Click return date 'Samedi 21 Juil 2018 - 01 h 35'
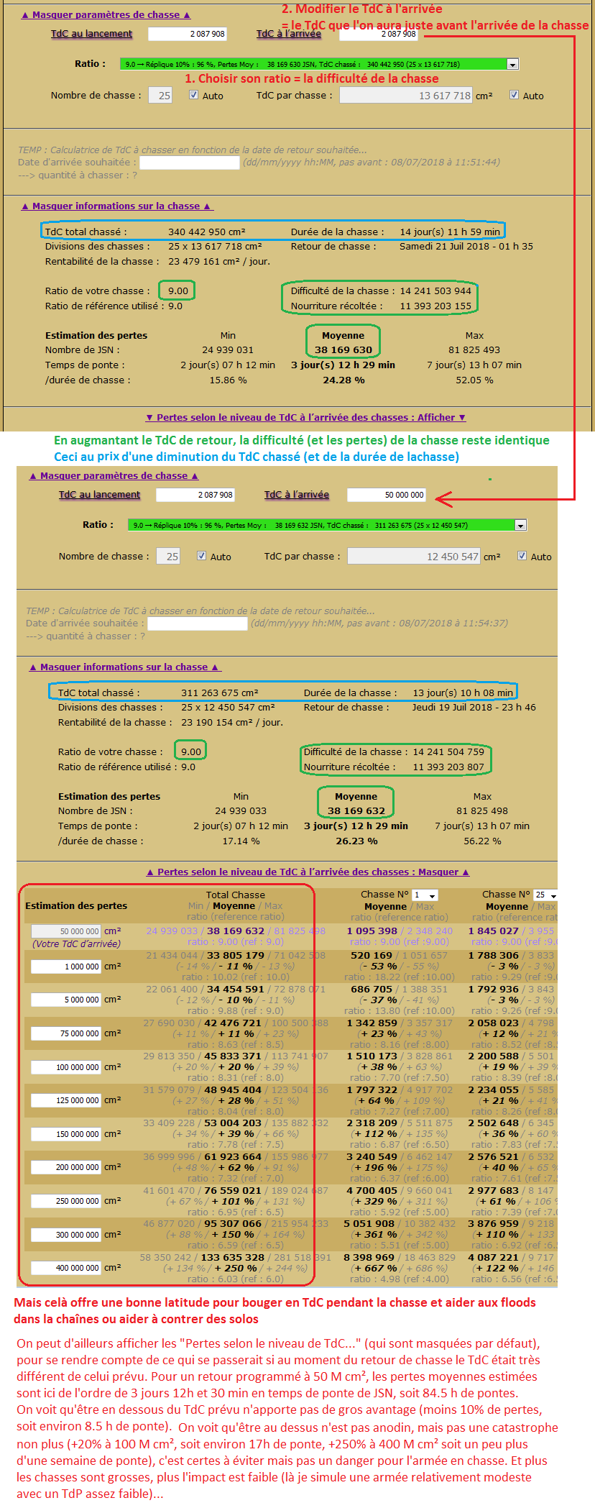The width and height of the screenshot is (595, 1503). (x=466, y=246)
